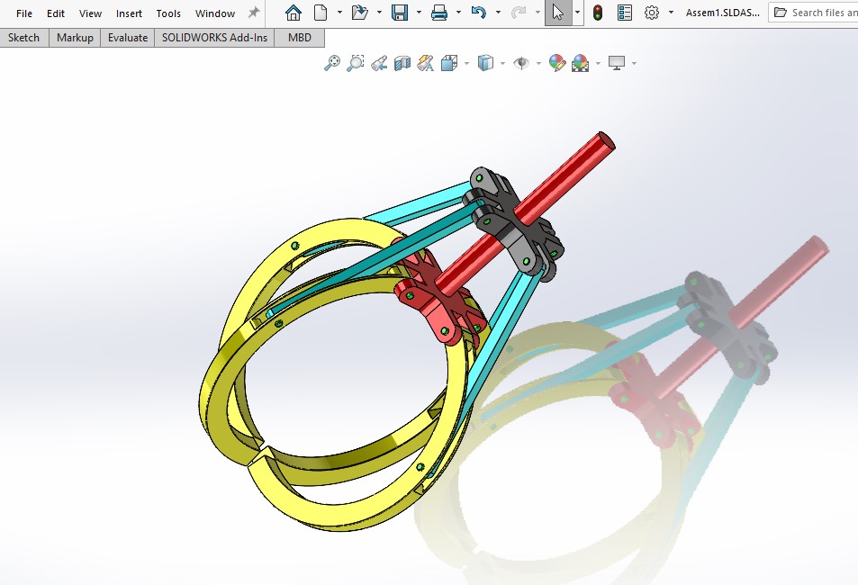Viewport: 858px width, 585px height.
Task: Pin the menu bar with the pushpin
Action: coord(254,13)
